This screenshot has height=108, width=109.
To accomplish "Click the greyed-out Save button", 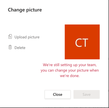I will 87,94.
